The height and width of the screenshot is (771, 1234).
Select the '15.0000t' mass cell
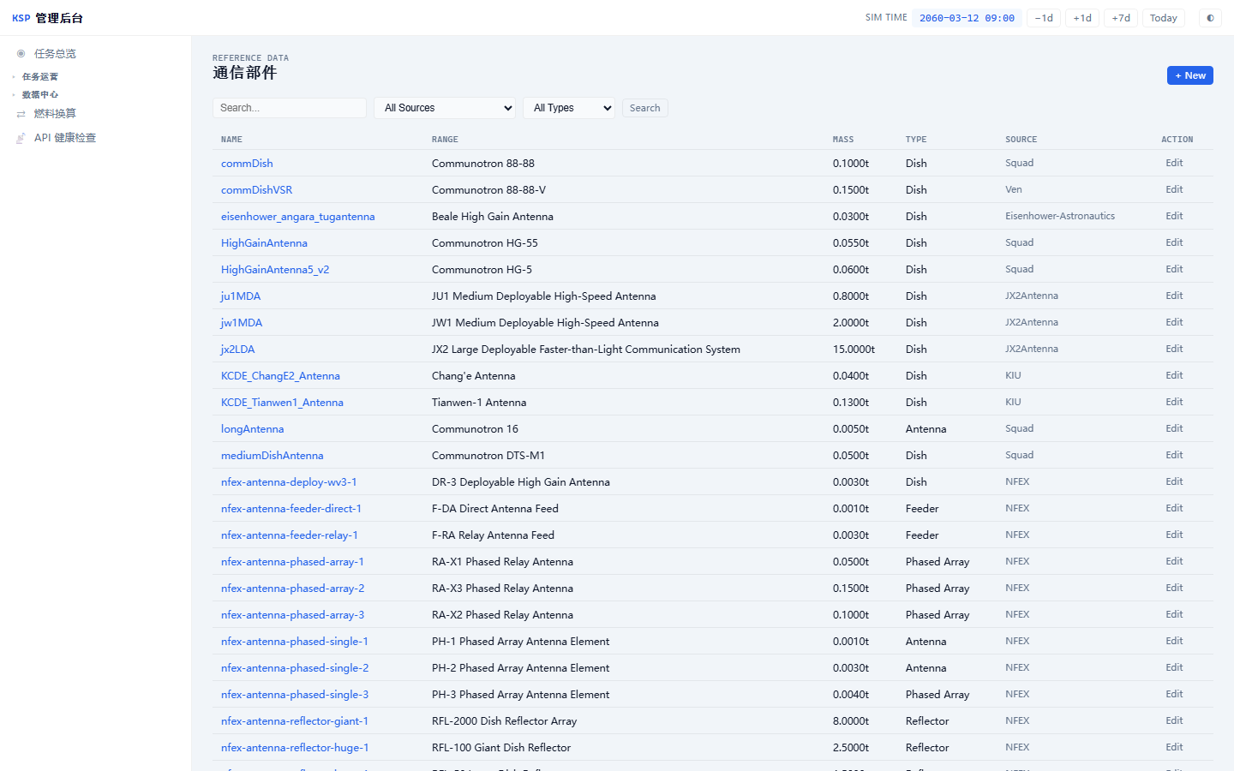(x=854, y=349)
